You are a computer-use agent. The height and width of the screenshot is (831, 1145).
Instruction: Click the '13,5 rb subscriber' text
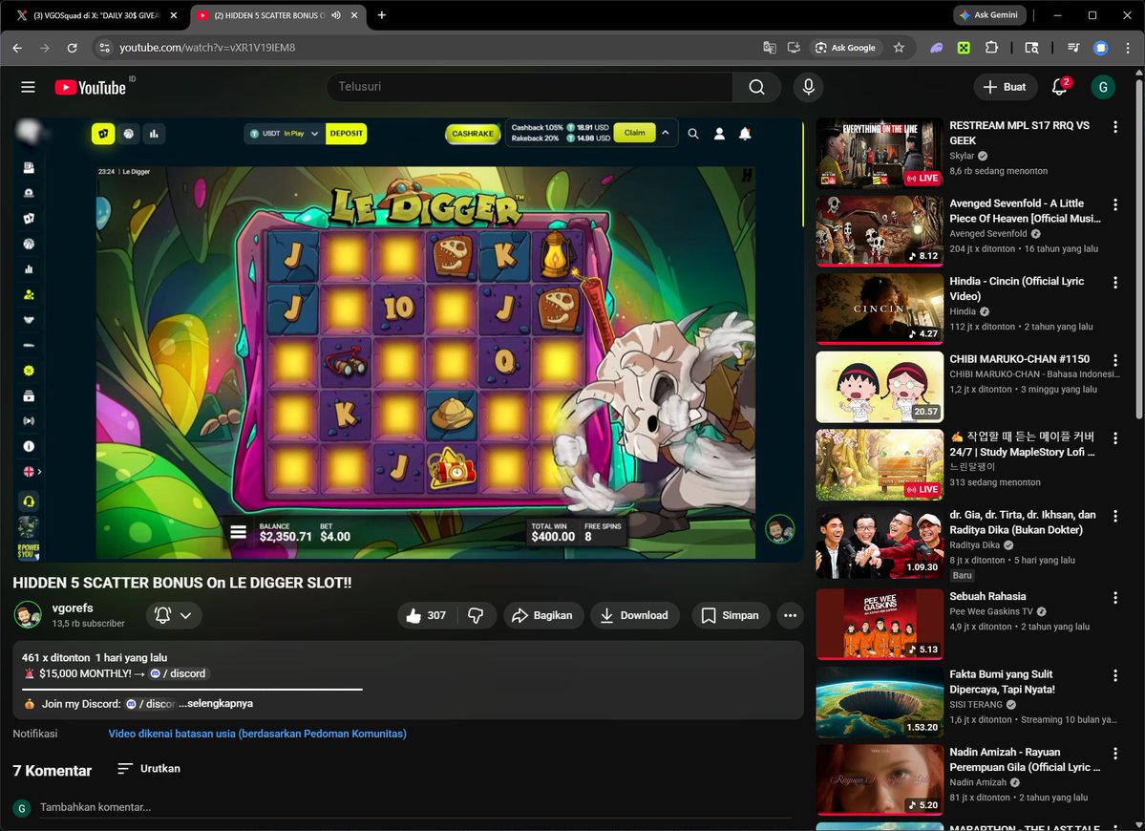pos(89,624)
